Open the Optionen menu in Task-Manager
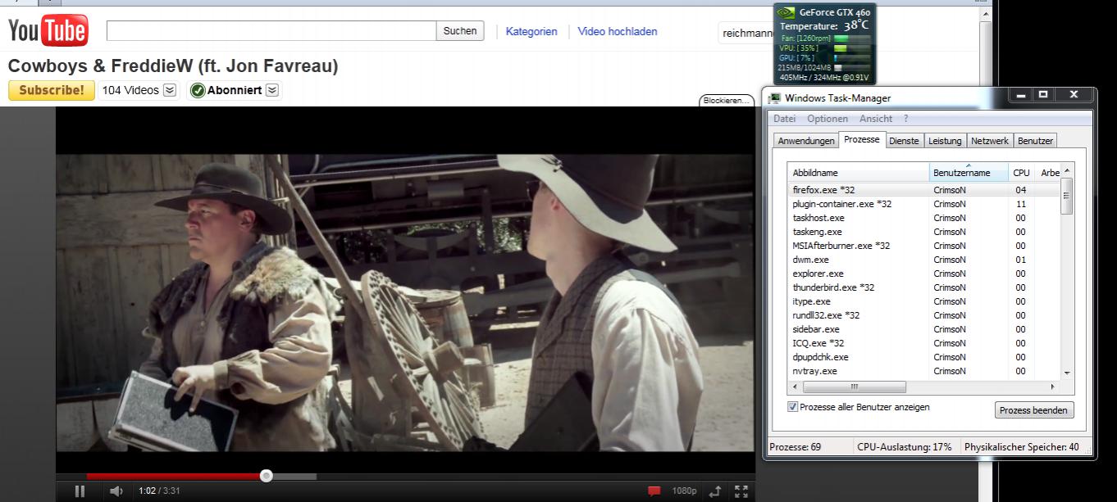 [x=827, y=119]
